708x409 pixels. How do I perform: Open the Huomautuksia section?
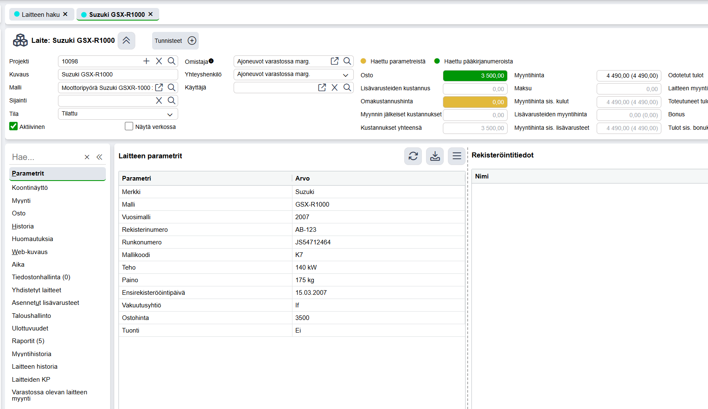[32, 239]
